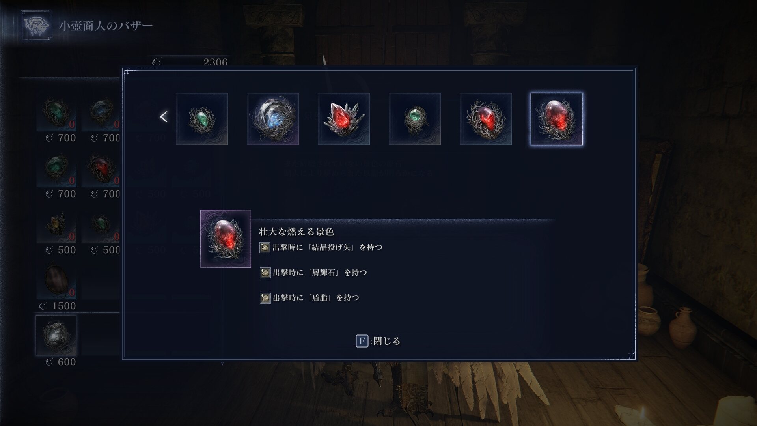Select the gray relic shop item priced 600
This screenshot has width=757, height=426.
[56, 335]
